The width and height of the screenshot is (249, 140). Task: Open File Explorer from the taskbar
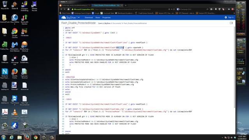(19, 137)
